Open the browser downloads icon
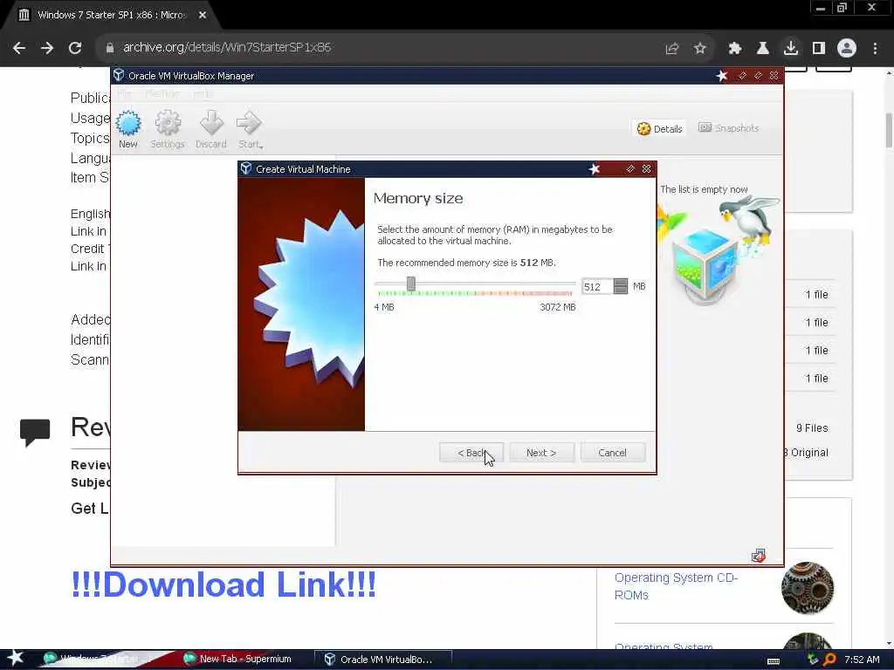This screenshot has width=894, height=670. [x=791, y=49]
